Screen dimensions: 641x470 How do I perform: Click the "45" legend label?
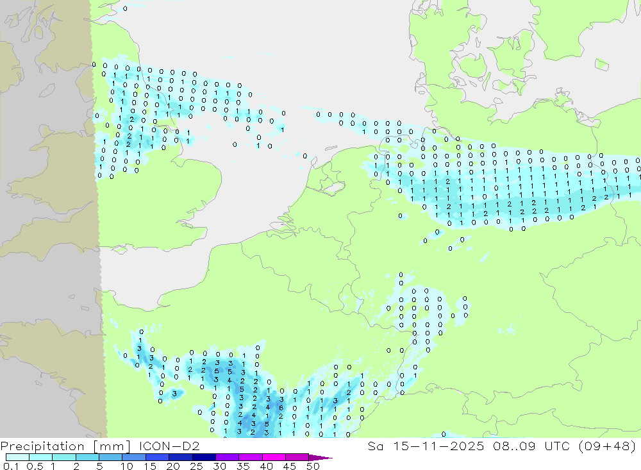tap(290, 466)
